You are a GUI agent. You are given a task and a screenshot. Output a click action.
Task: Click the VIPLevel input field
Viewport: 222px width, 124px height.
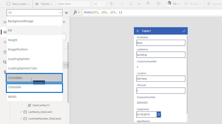[161, 91]
